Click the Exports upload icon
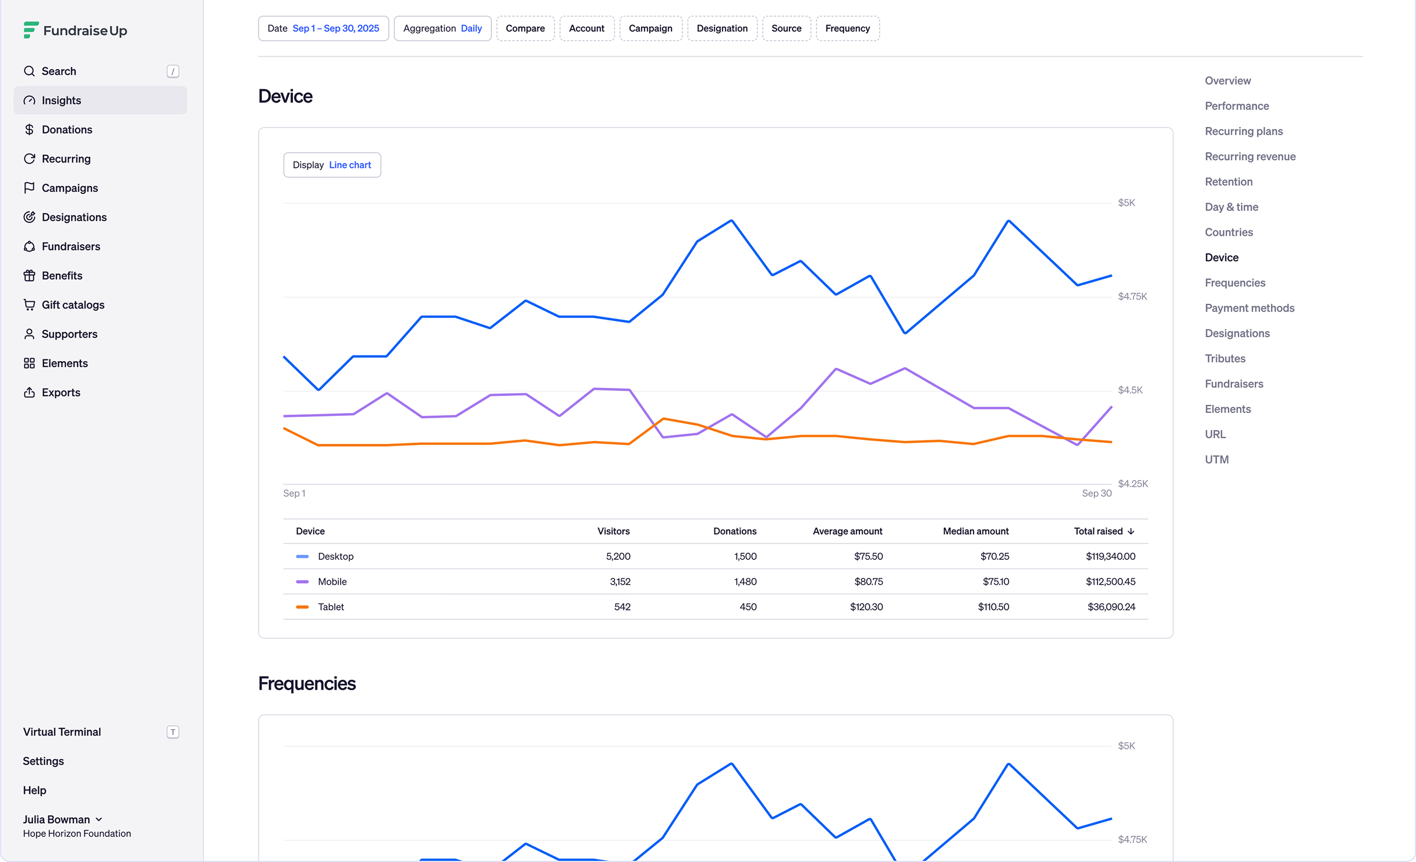This screenshot has width=1416, height=862. [29, 392]
